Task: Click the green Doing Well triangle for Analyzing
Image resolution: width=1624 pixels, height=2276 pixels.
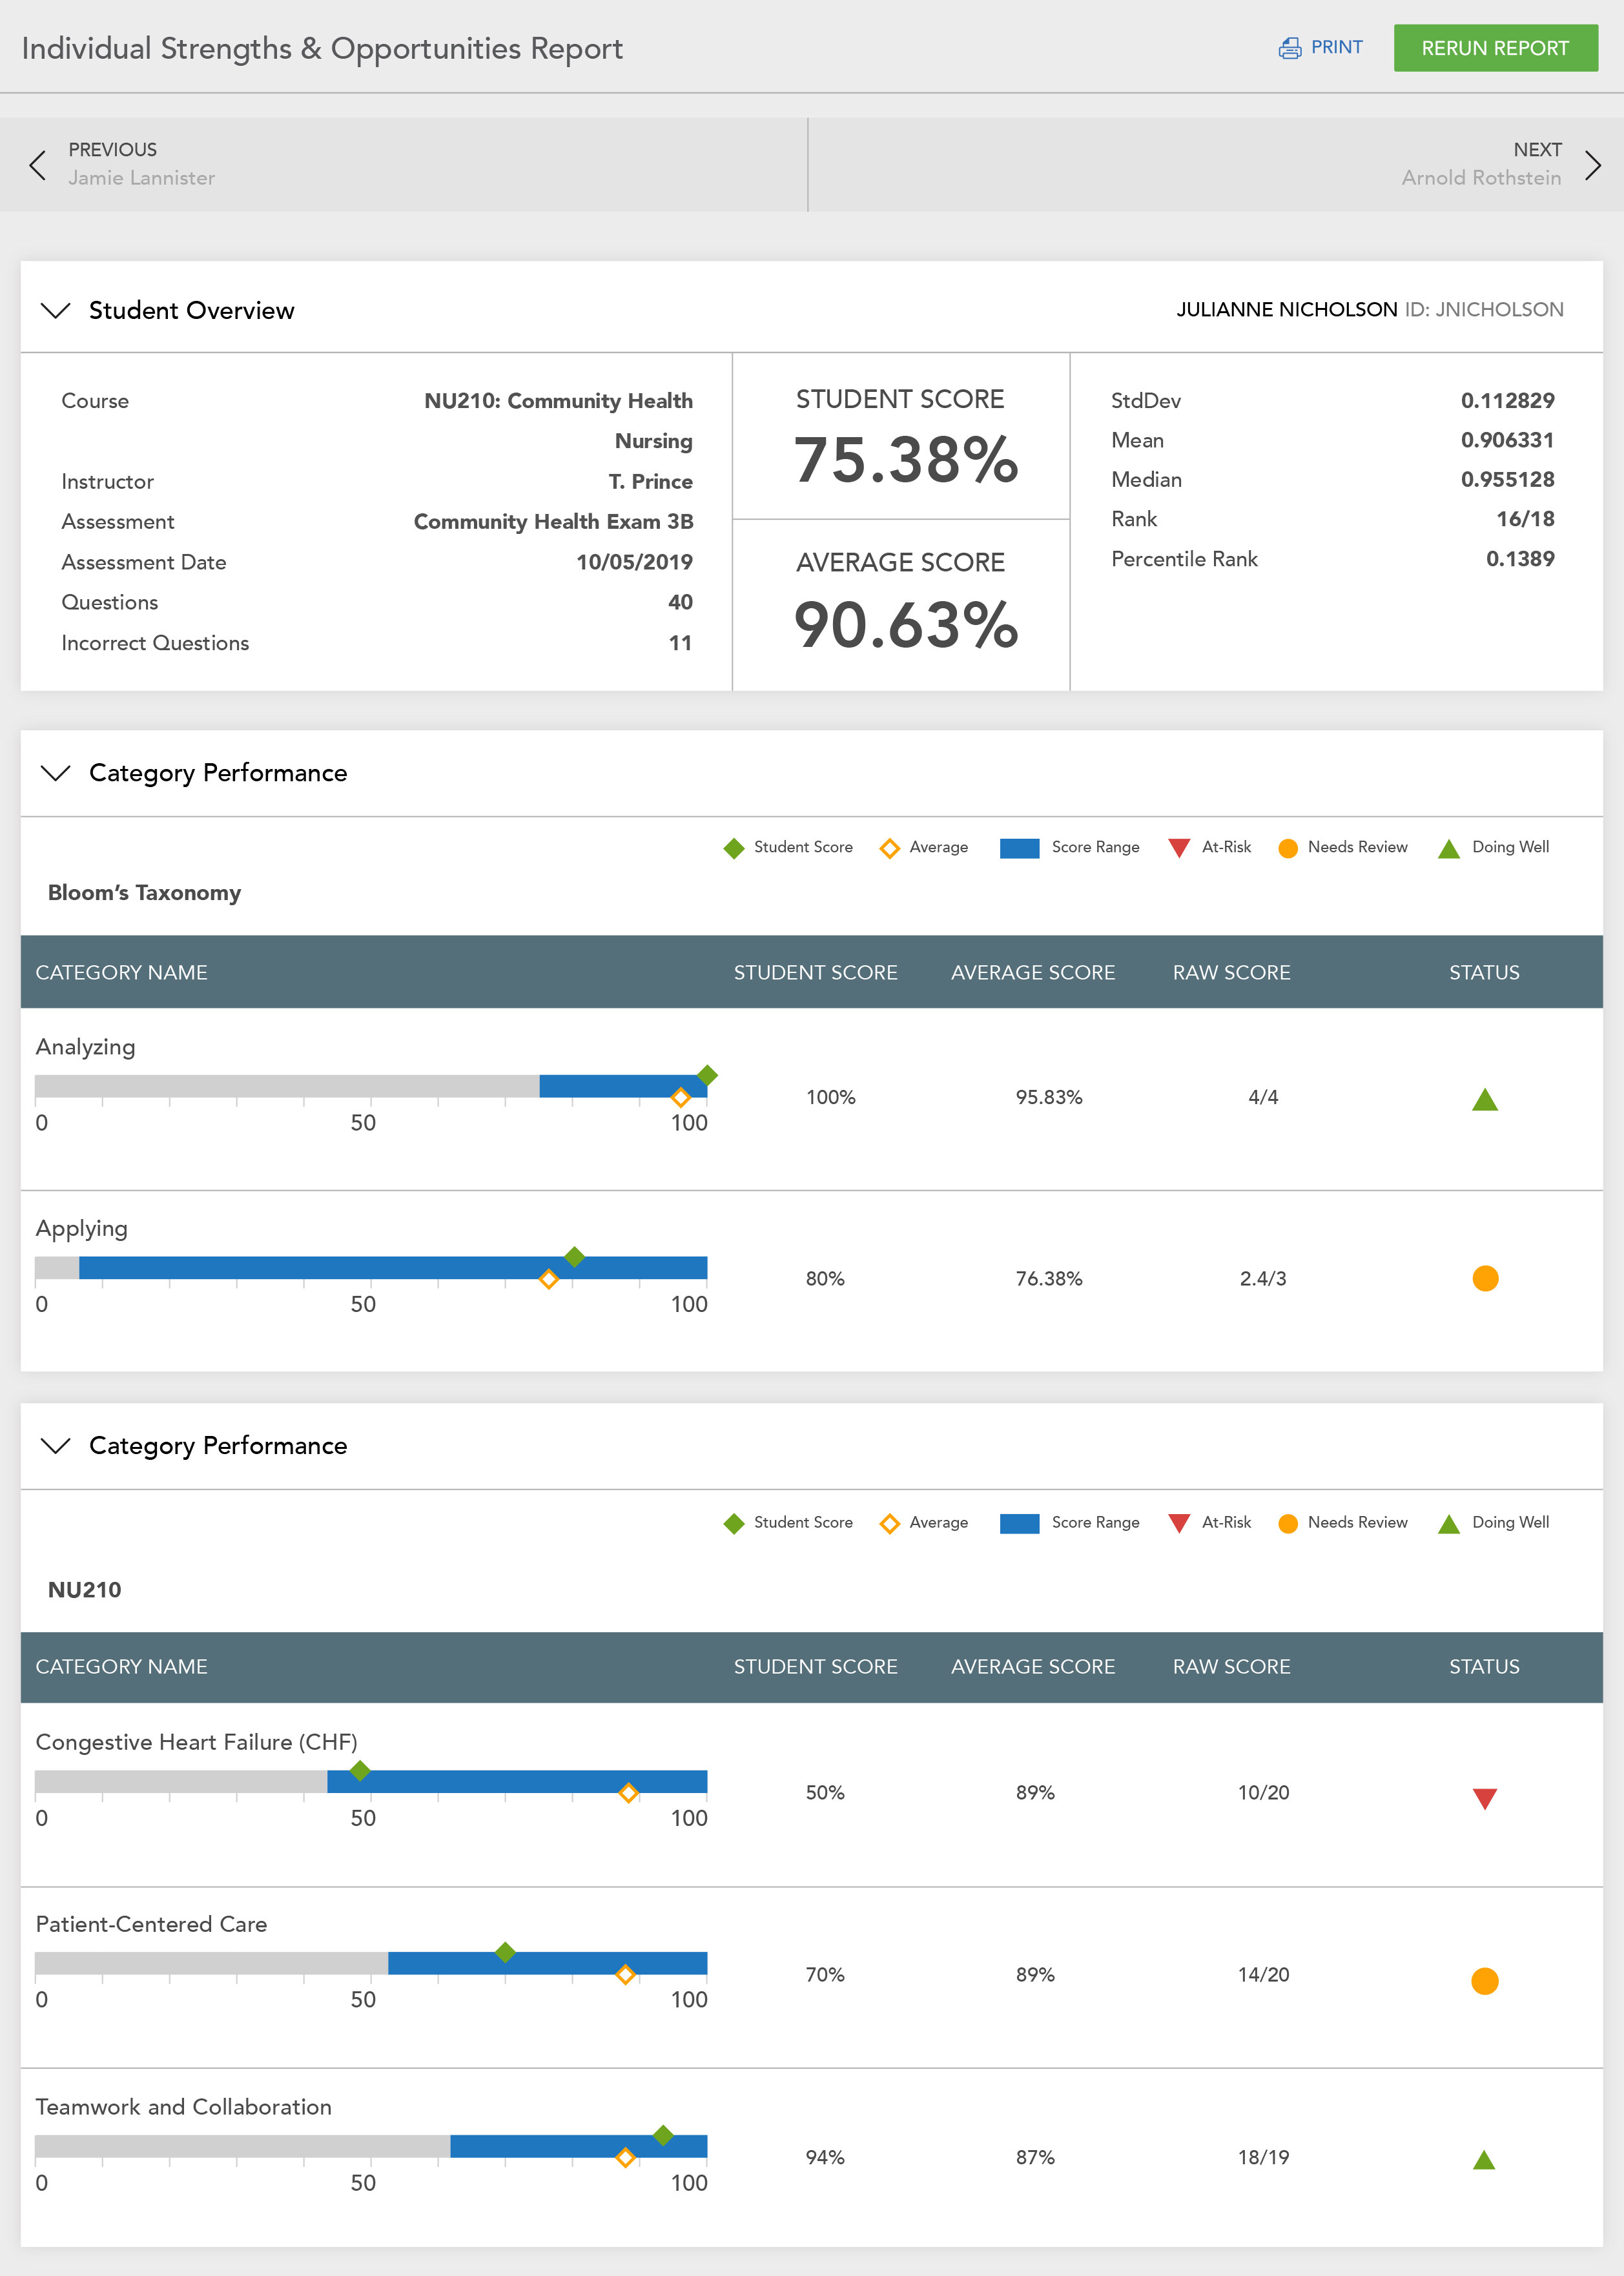Action: (1484, 1100)
